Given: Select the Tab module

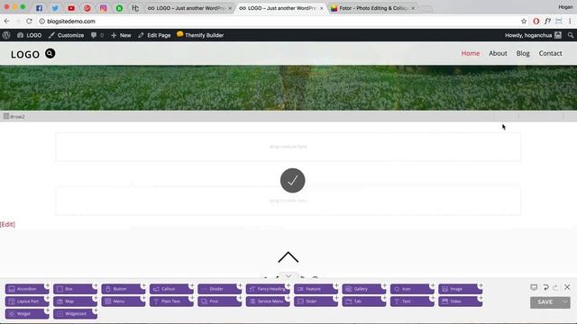Looking at the screenshot, I should 364,301.
